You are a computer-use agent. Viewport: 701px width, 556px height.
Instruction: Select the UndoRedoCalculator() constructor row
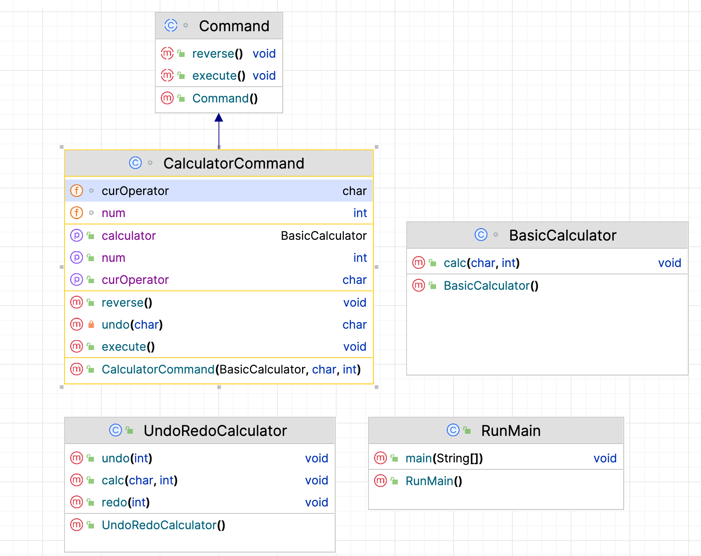pyautogui.click(x=200, y=525)
